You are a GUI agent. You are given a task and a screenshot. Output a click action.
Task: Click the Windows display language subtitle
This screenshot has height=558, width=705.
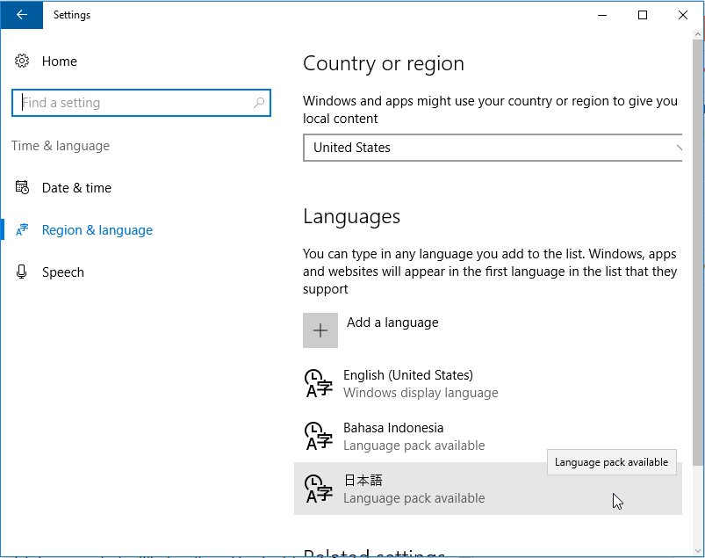(421, 393)
